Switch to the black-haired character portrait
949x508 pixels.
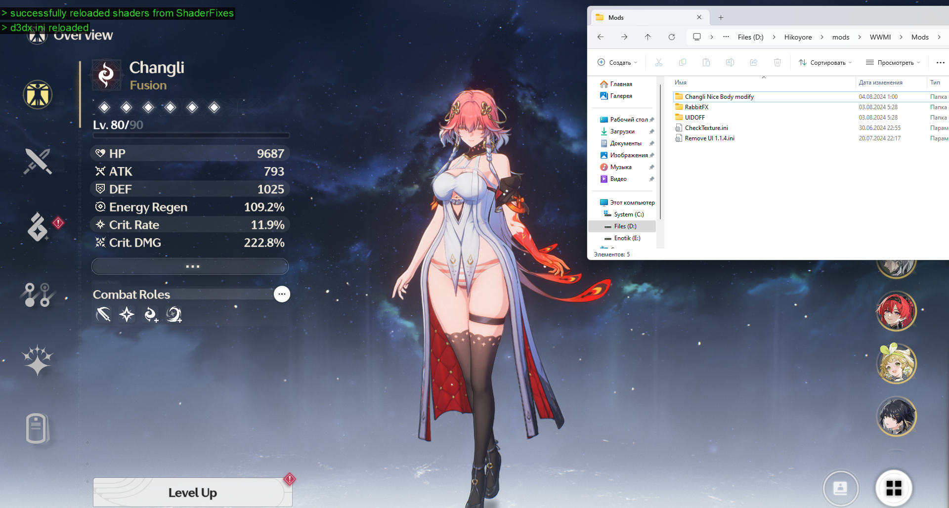(x=896, y=417)
